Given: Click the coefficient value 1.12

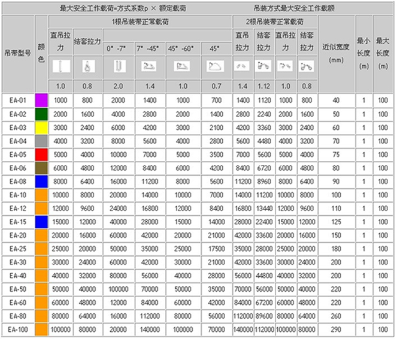Looking at the screenshot, I should click(264, 86).
